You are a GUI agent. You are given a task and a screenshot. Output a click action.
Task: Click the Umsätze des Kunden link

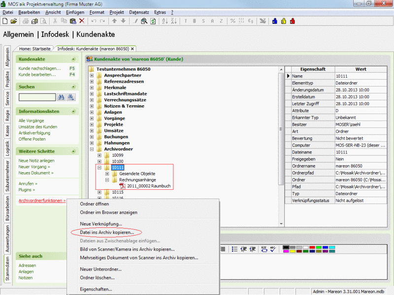pyautogui.click(x=38, y=127)
